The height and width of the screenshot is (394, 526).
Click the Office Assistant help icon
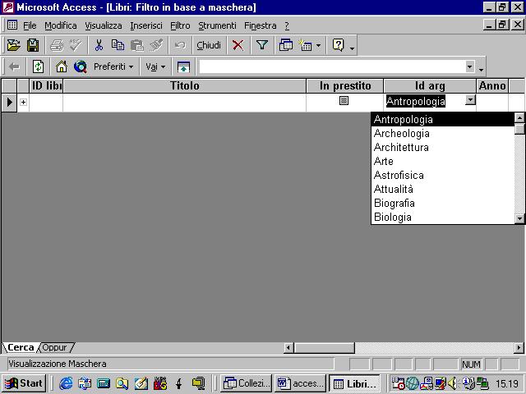(338, 45)
